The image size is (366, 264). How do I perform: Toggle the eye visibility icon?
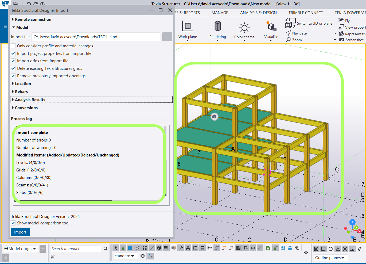(x=306, y=252)
